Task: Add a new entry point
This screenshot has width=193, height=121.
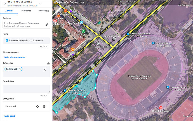Action: pyautogui.click(x=9, y=116)
